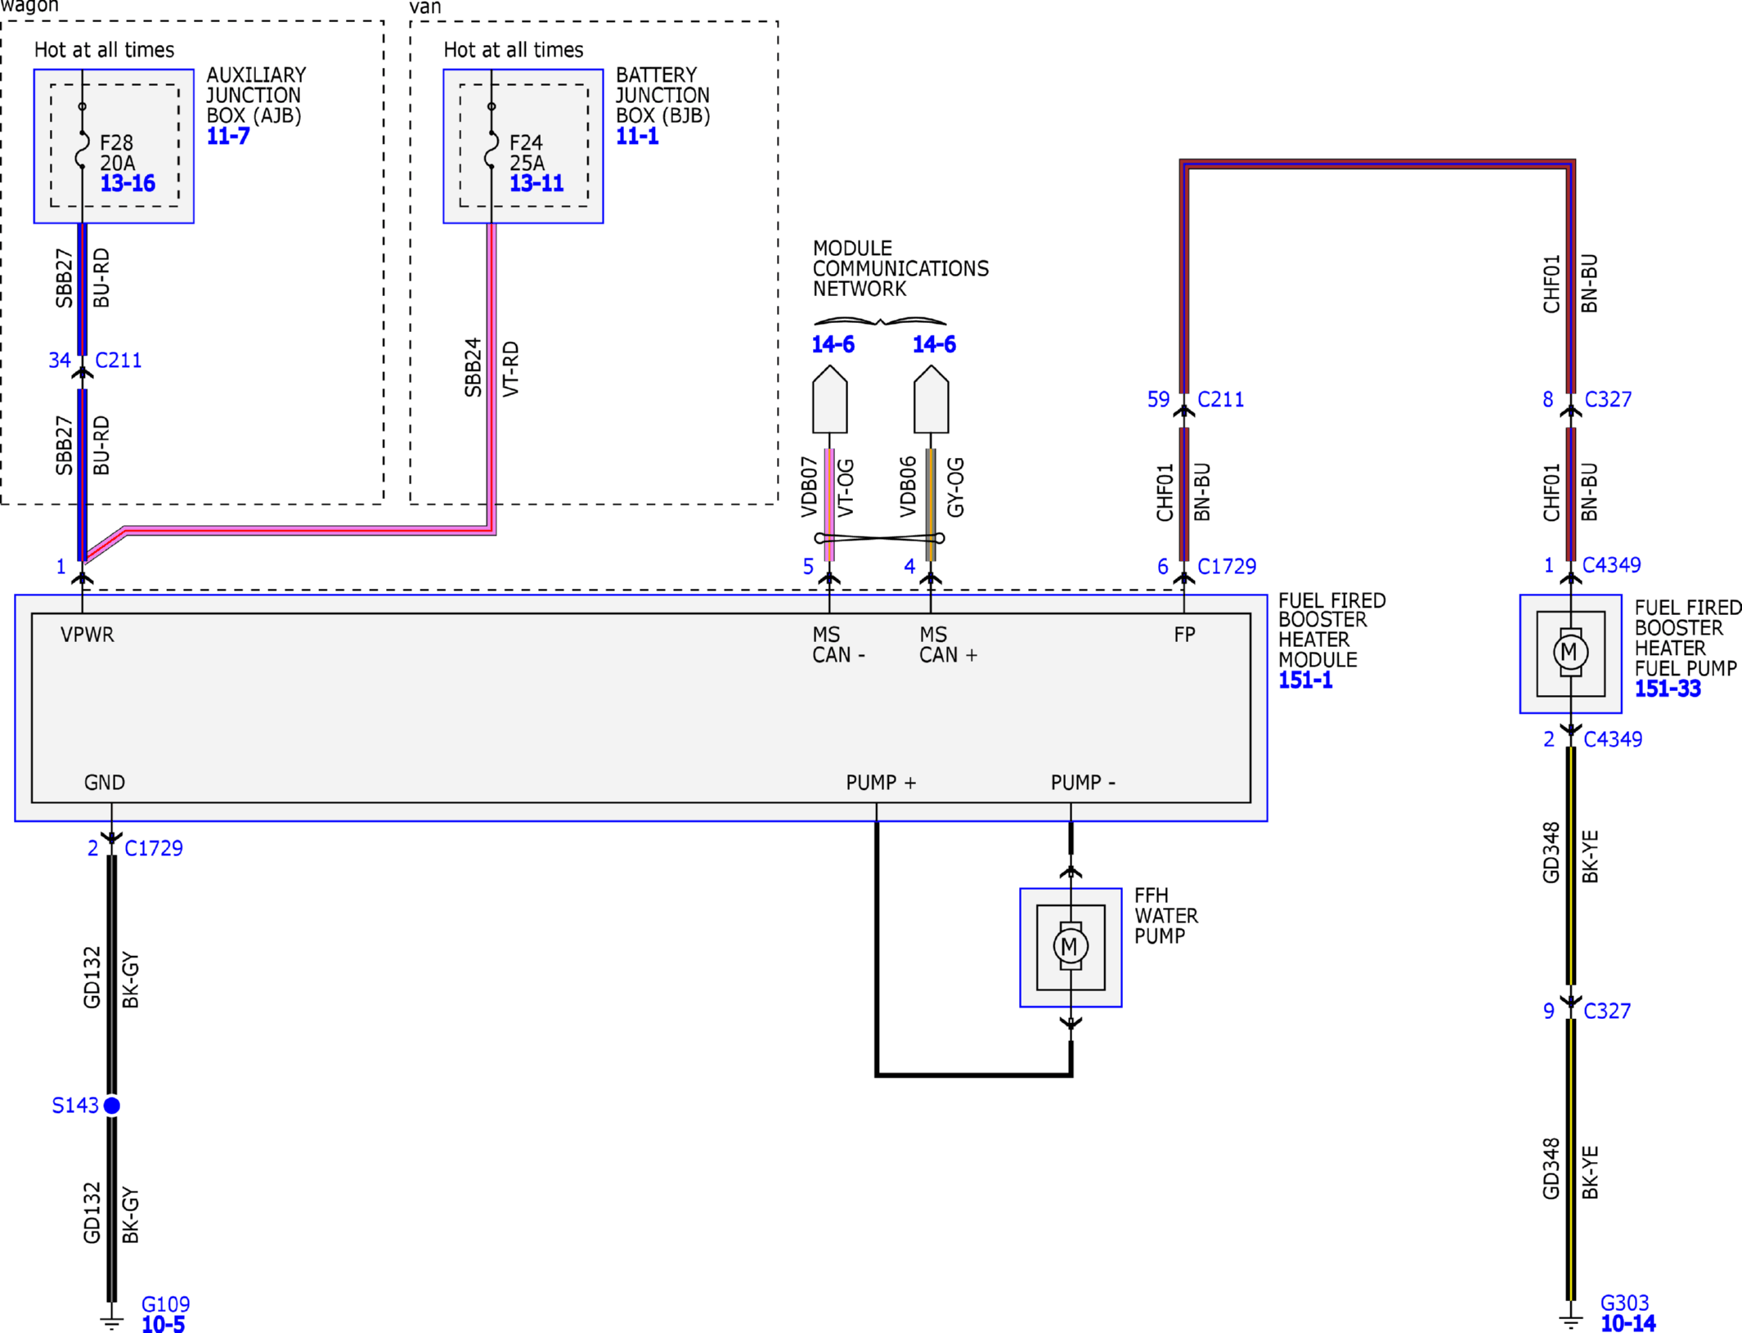This screenshot has width=1742, height=1333.
Task: Click the S143 splice dot
Action: (x=112, y=1106)
